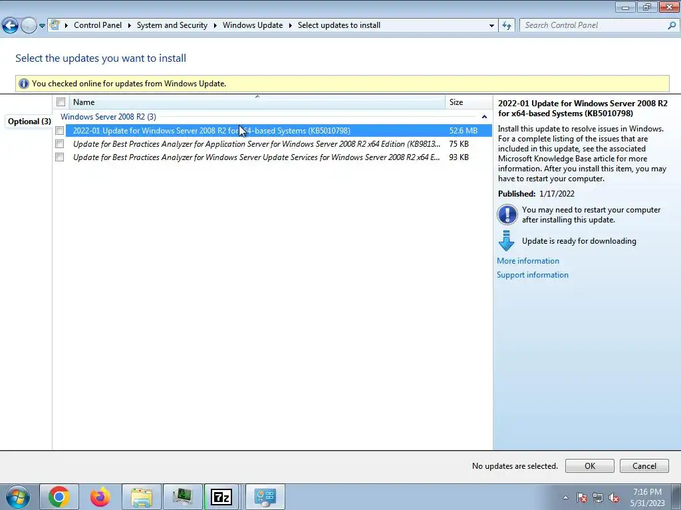The image size is (681, 510).
Task: Click the 75 KB size cell
Action: (x=459, y=144)
